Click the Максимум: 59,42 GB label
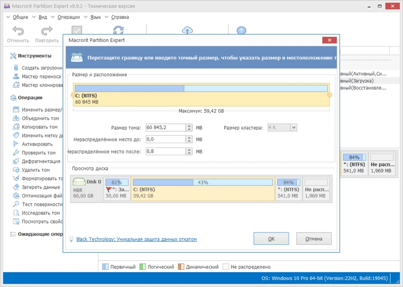Image resolution: width=403 pixels, height=287 pixels. [201, 111]
